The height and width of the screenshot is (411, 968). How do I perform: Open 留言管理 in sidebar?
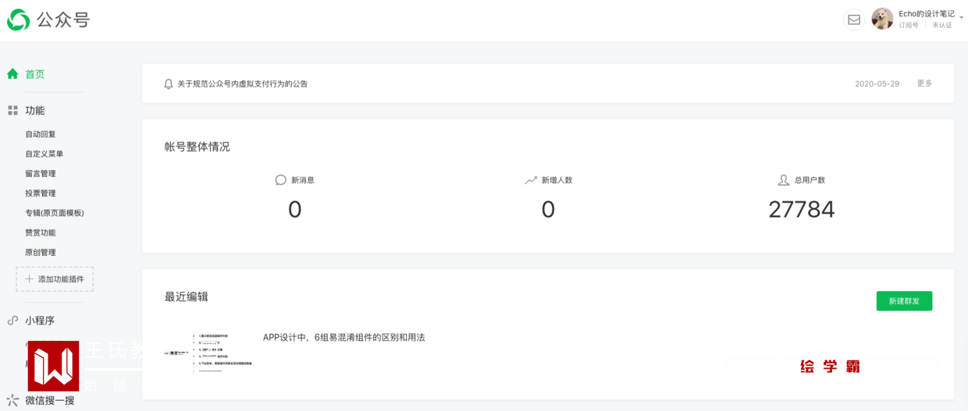click(41, 173)
